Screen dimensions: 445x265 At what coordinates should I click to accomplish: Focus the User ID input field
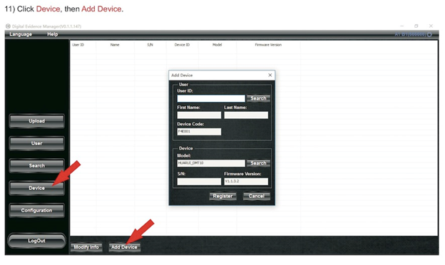click(x=211, y=98)
